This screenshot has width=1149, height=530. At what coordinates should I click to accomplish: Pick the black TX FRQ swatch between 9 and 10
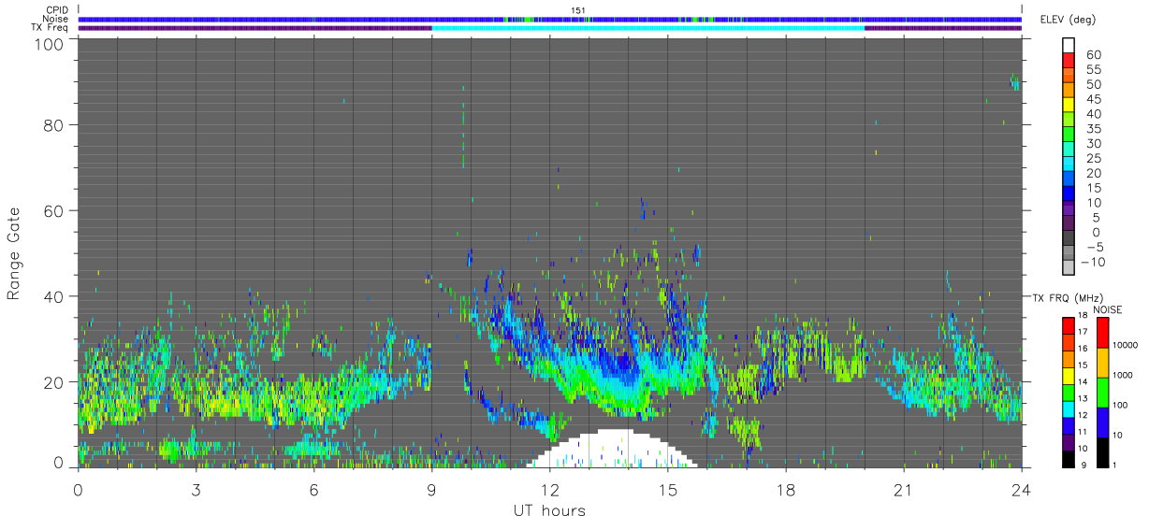pyautogui.click(x=1069, y=458)
